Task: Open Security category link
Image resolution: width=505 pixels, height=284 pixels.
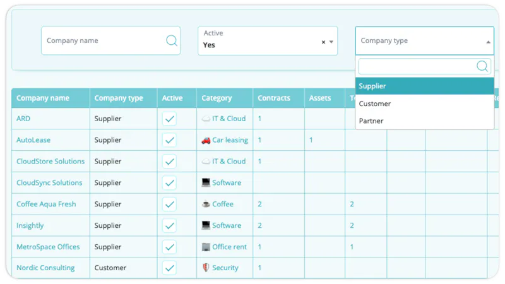Action: pyautogui.click(x=225, y=268)
